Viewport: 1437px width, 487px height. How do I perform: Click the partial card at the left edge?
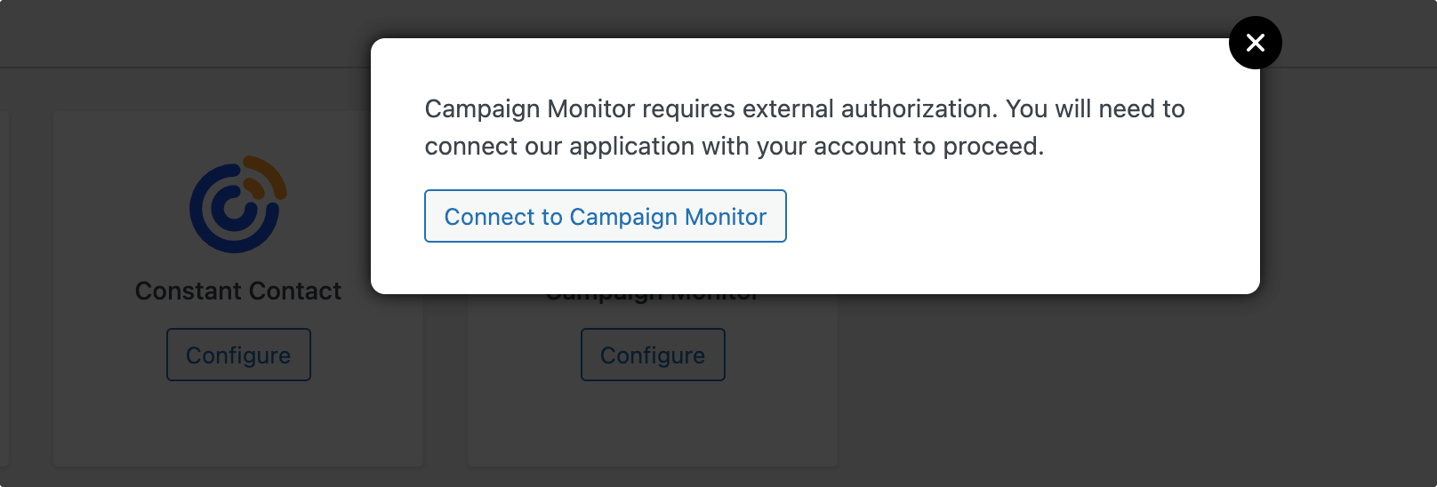point(4,289)
